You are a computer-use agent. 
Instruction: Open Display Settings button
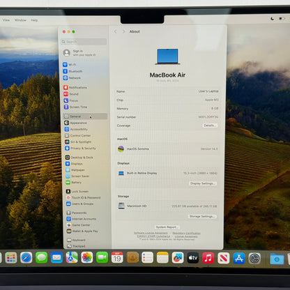pos(203,183)
